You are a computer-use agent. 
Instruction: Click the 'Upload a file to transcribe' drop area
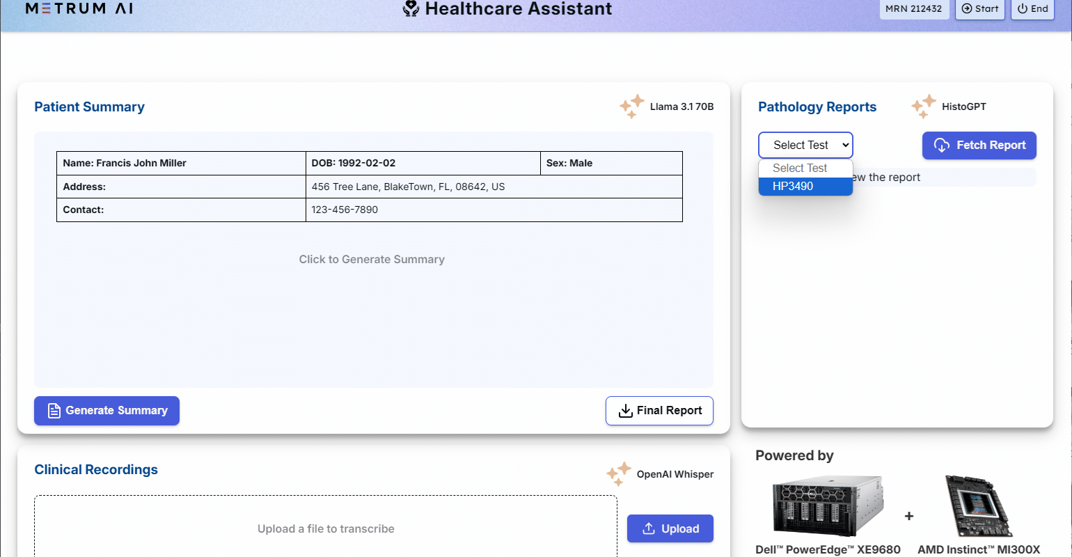(326, 526)
